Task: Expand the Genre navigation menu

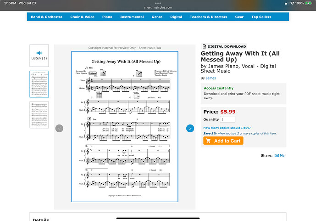Action: pyautogui.click(x=157, y=17)
